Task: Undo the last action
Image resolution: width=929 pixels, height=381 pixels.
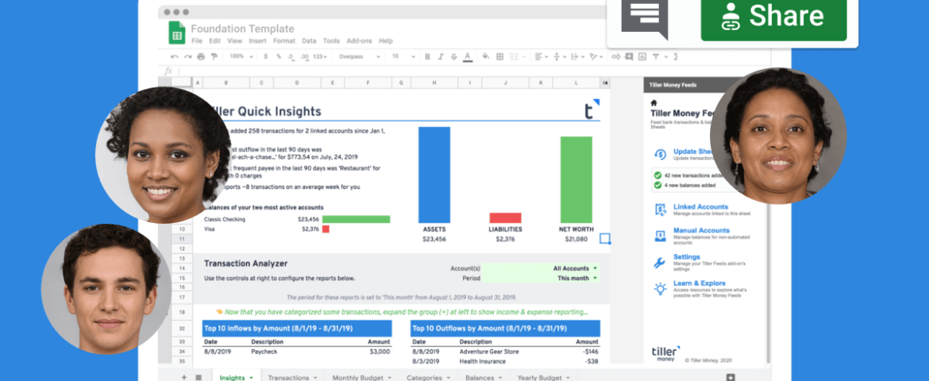Action: tap(174, 57)
